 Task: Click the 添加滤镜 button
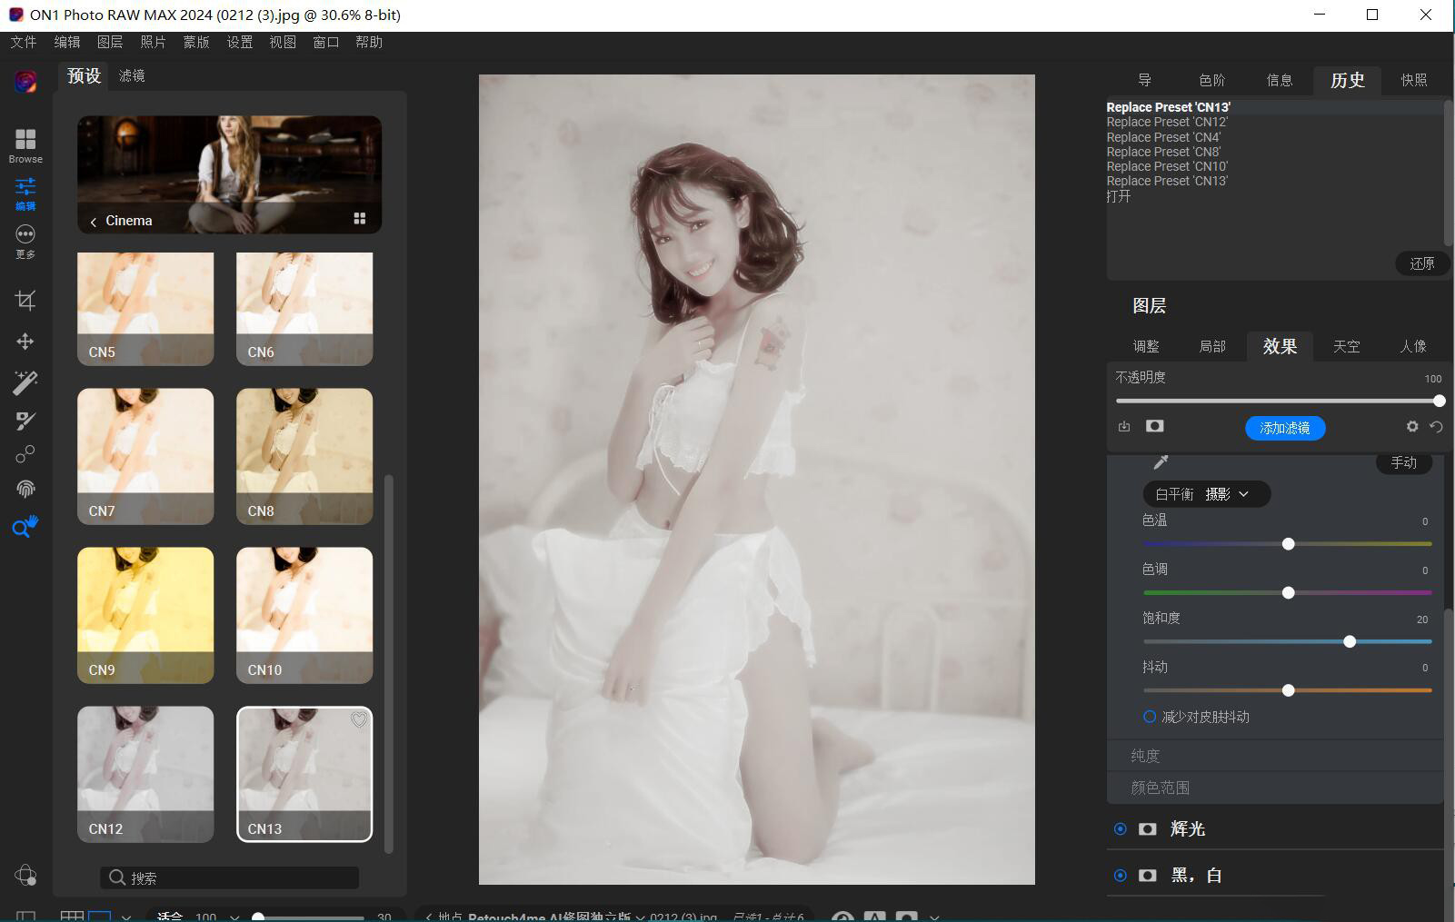click(x=1284, y=427)
